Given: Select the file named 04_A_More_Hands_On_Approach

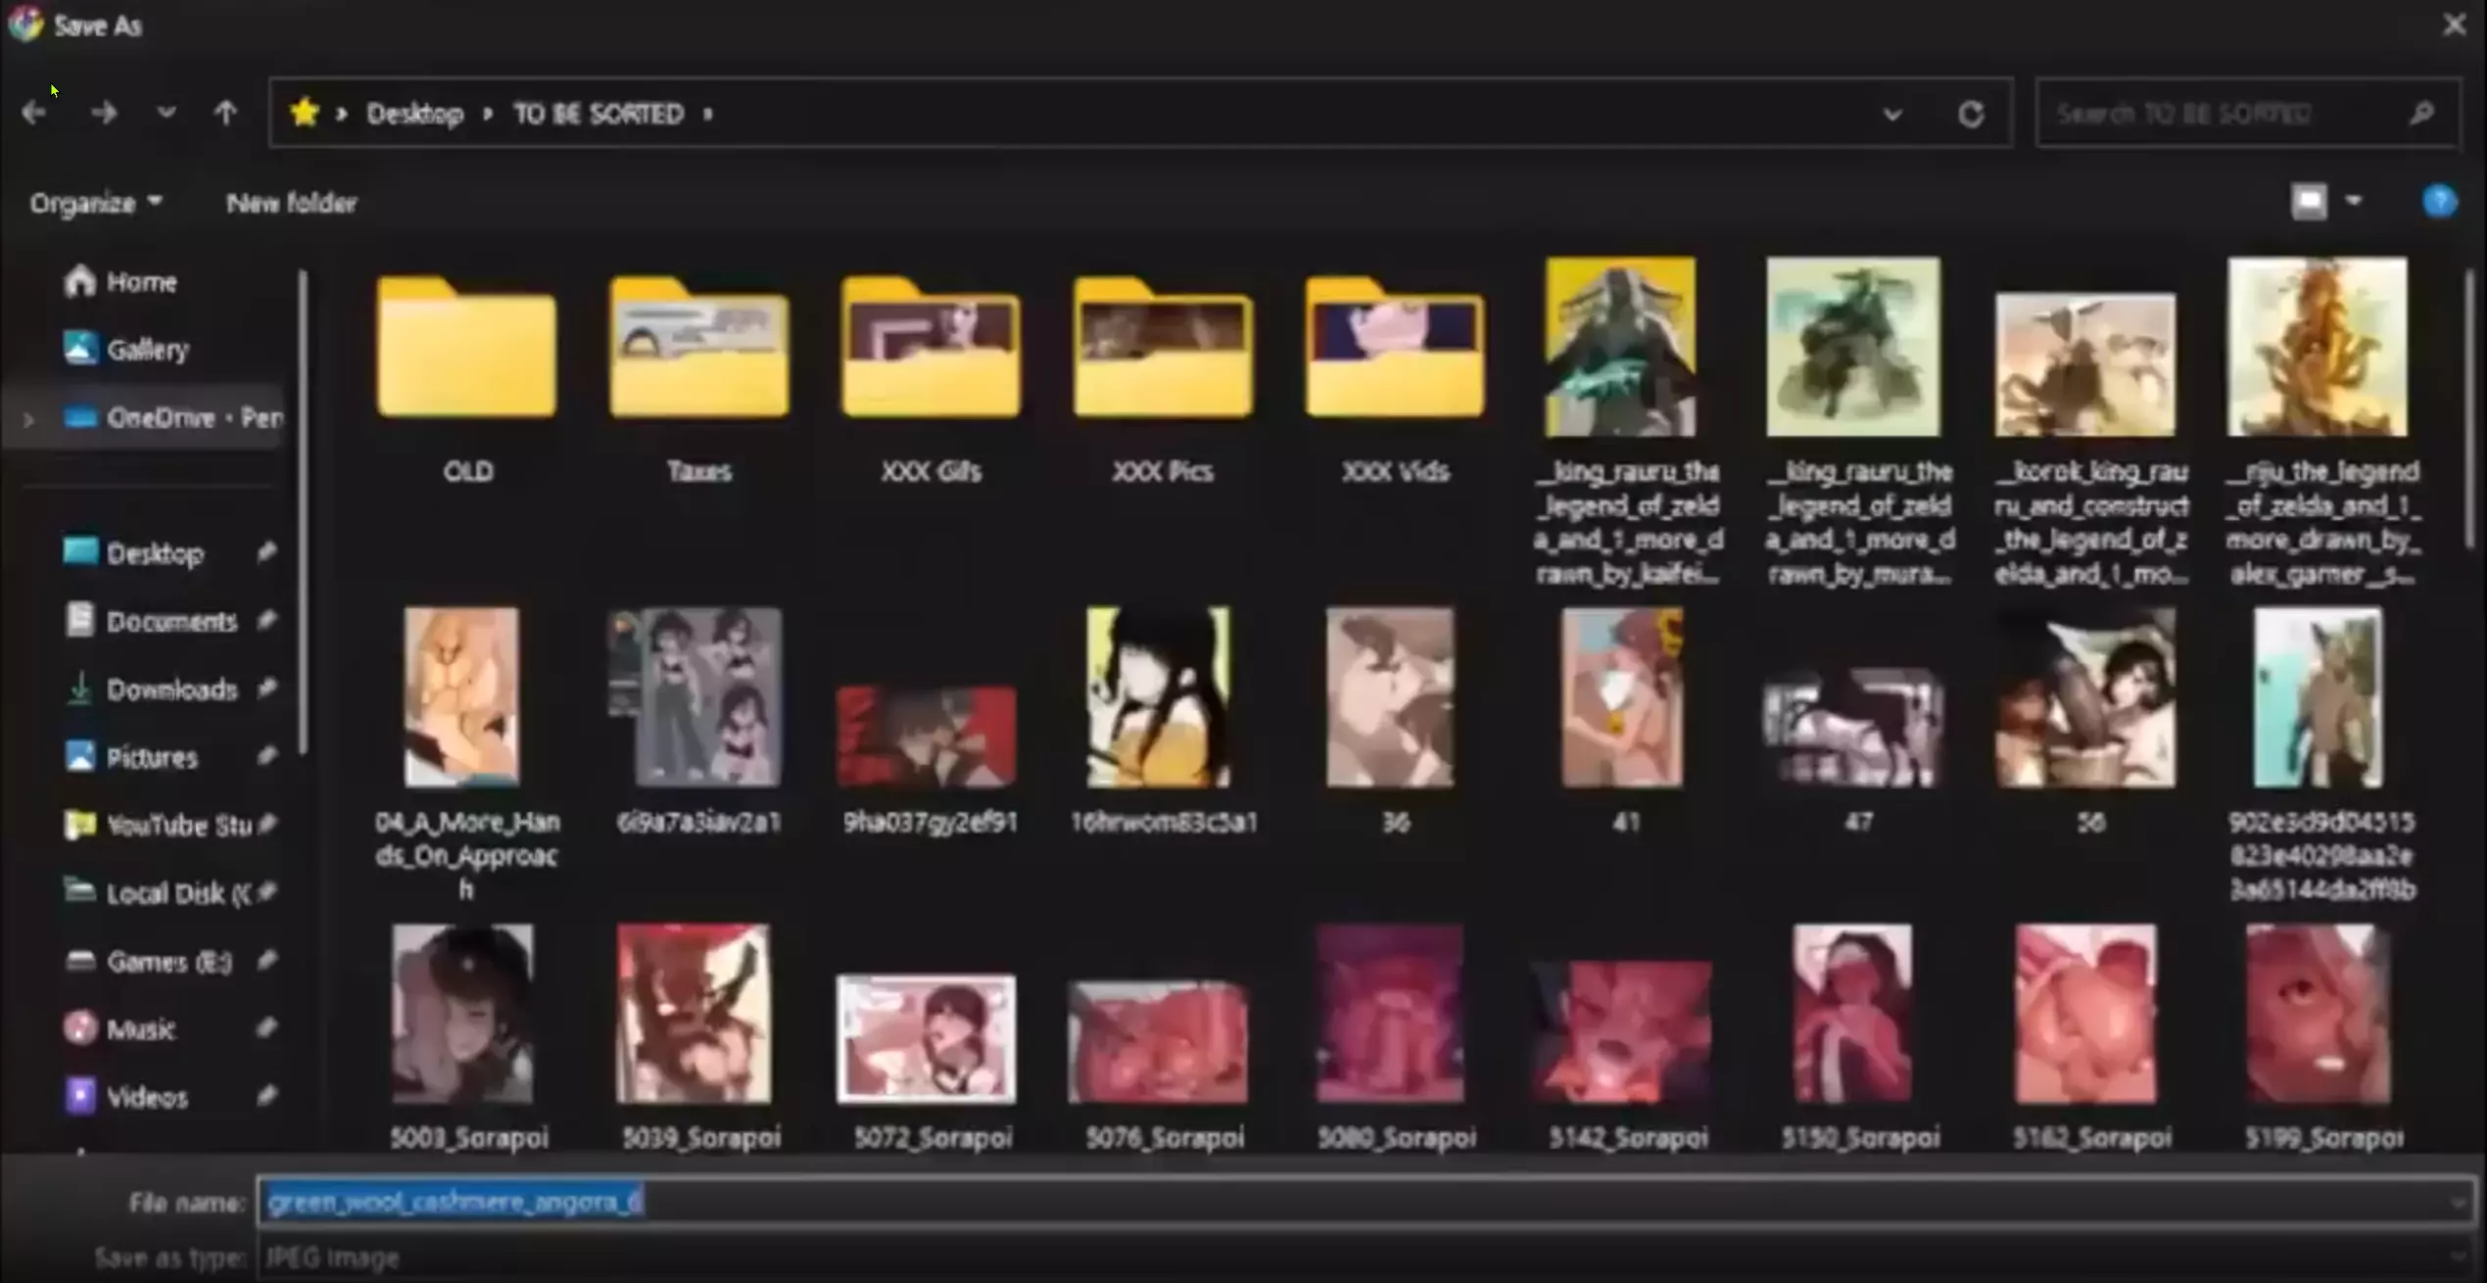Looking at the screenshot, I should pyautogui.click(x=466, y=754).
